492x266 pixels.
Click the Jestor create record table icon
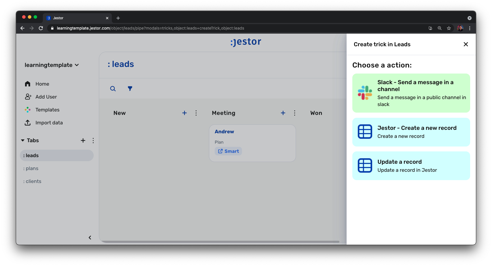(x=365, y=132)
